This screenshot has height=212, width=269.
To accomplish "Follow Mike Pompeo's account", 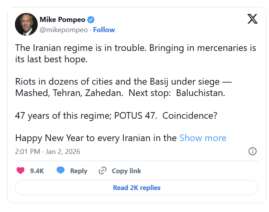I will (x=104, y=30).
